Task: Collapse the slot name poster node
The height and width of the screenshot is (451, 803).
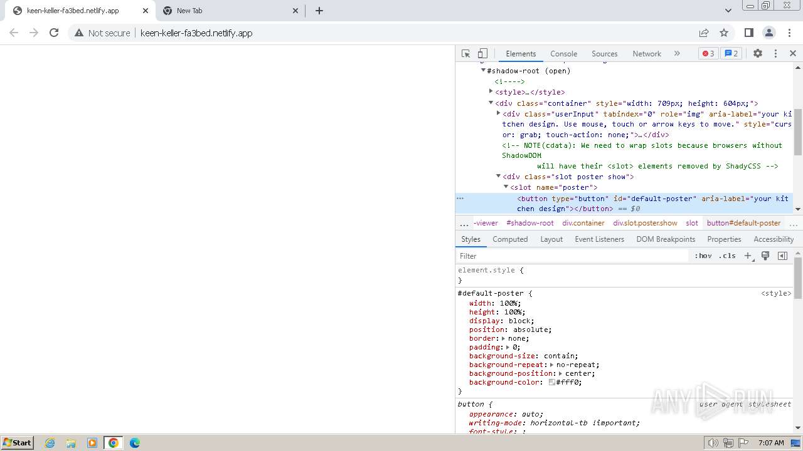Action: pos(506,187)
